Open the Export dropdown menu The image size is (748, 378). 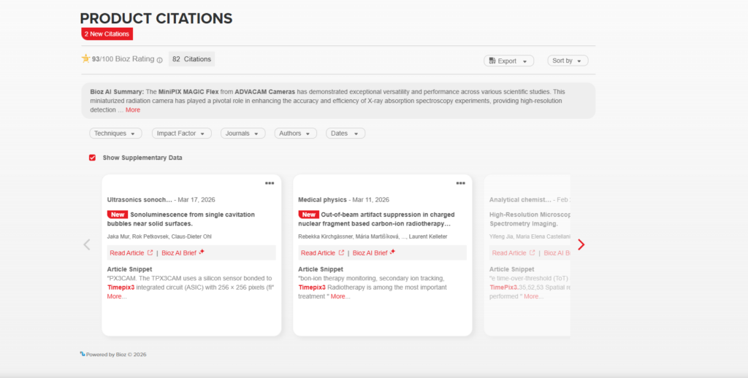508,61
